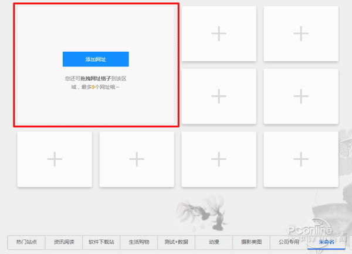Screen dimensions: 352x254
Task: Open the 公司专用 tab
Action: 289,242
